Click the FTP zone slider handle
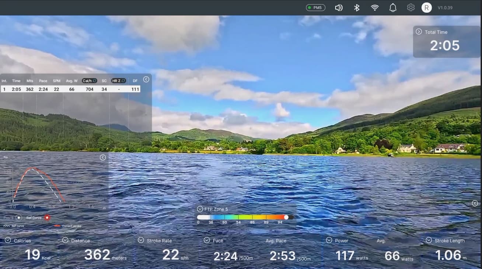The width and height of the screenshot is (482, 269). tap(286, 217)
